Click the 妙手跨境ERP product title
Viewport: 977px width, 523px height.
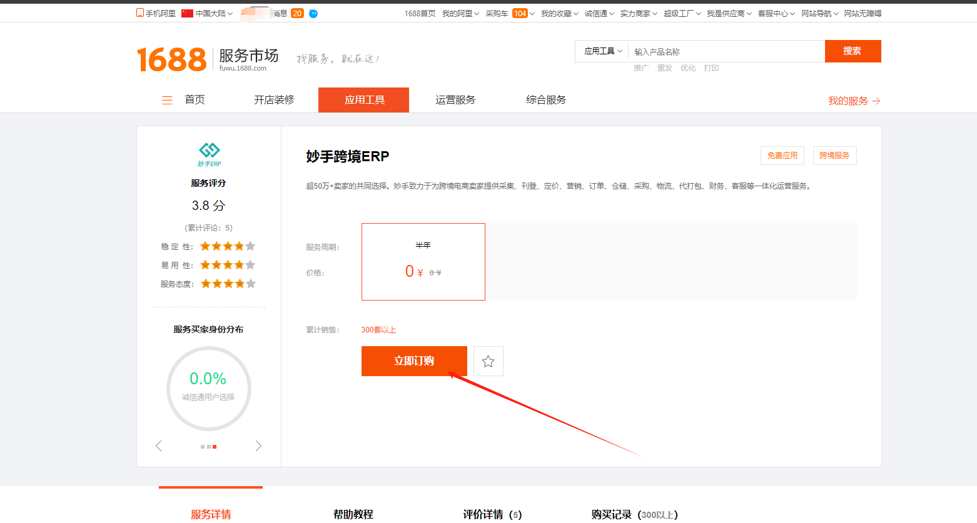tap(348, 156)
